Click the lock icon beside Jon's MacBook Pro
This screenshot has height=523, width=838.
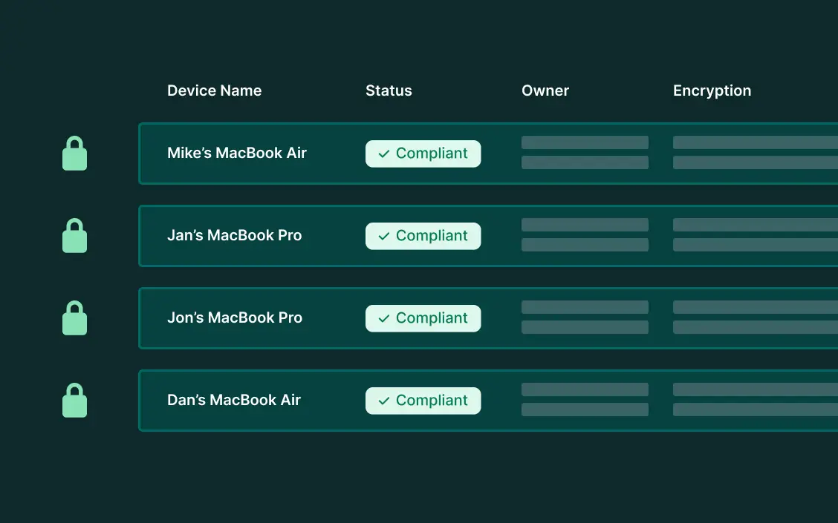[x=75, y=318]
